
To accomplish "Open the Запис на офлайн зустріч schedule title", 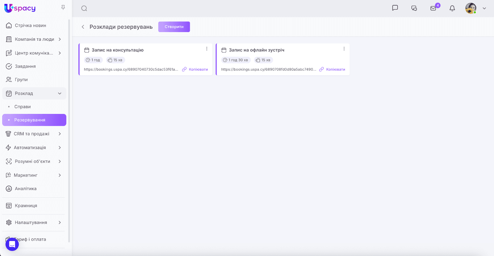I will (257, 50).
